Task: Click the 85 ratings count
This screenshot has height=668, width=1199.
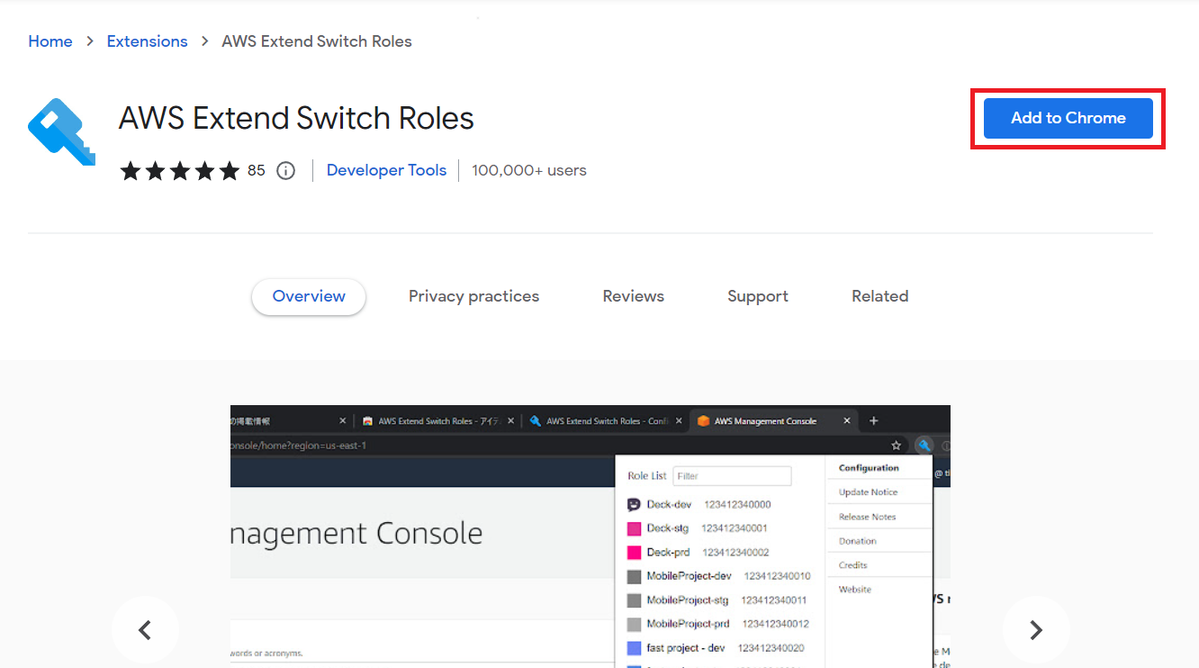Action: coord(257,170)
